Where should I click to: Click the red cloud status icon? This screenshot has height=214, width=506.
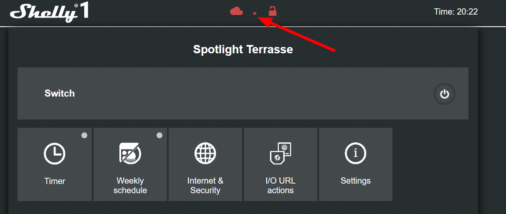[x=236, y=11]
